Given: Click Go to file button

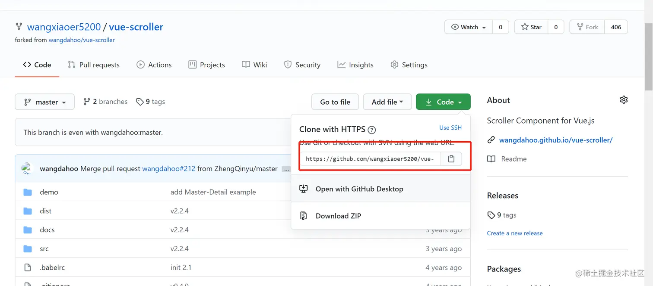Looking at the screenshot, I should (335, 102).
